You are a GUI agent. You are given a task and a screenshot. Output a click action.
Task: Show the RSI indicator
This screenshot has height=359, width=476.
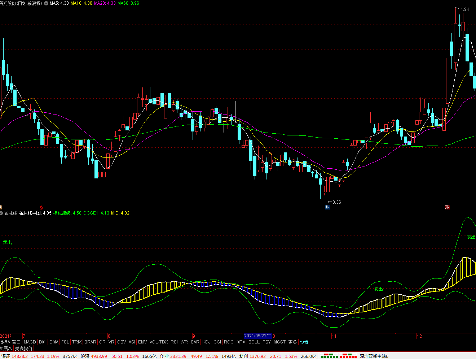(174, 342)
